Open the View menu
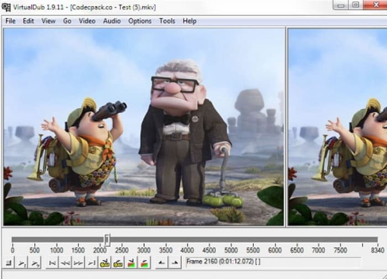The image size is (387, 279). click(49, 21)
